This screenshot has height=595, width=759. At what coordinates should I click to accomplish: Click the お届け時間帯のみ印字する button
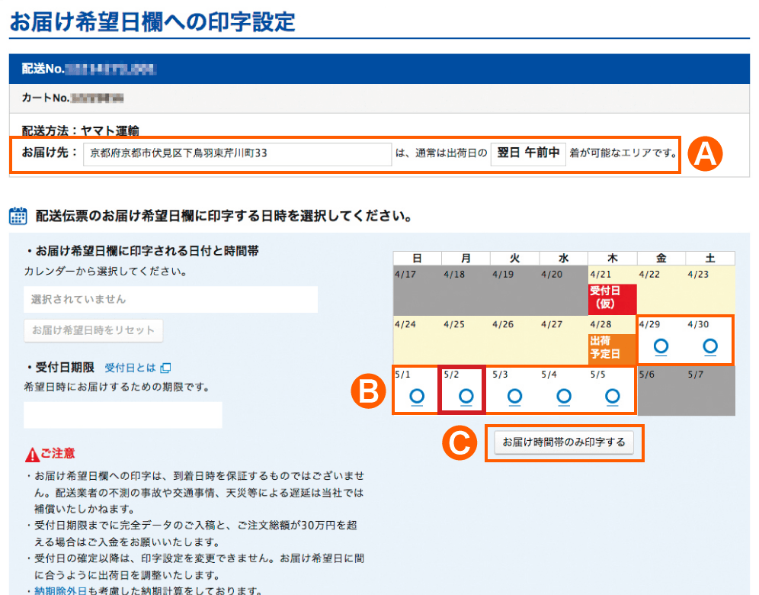coord(564,442)
